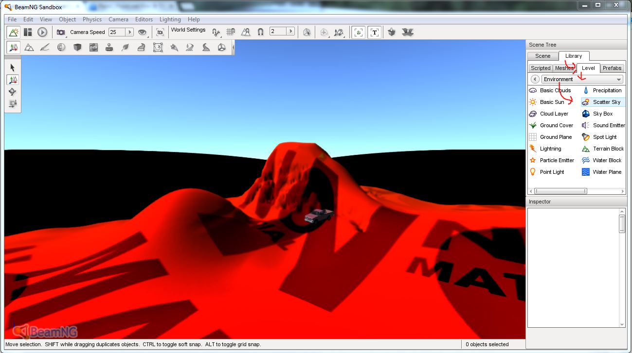Open the Road Editor icon
This screenshot has width=632, height=353.
(x=206, y=47)
